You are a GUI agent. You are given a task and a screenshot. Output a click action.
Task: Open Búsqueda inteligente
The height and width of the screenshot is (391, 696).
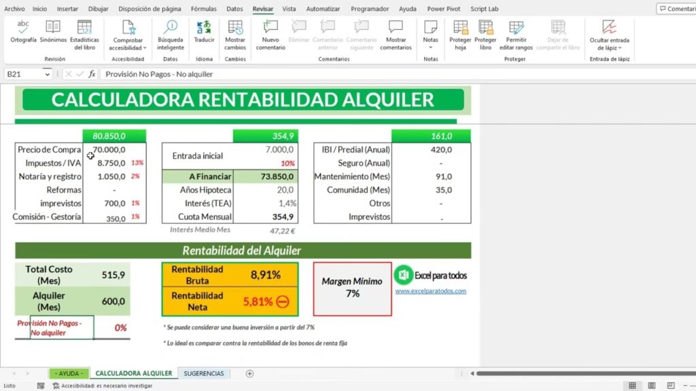170,34
